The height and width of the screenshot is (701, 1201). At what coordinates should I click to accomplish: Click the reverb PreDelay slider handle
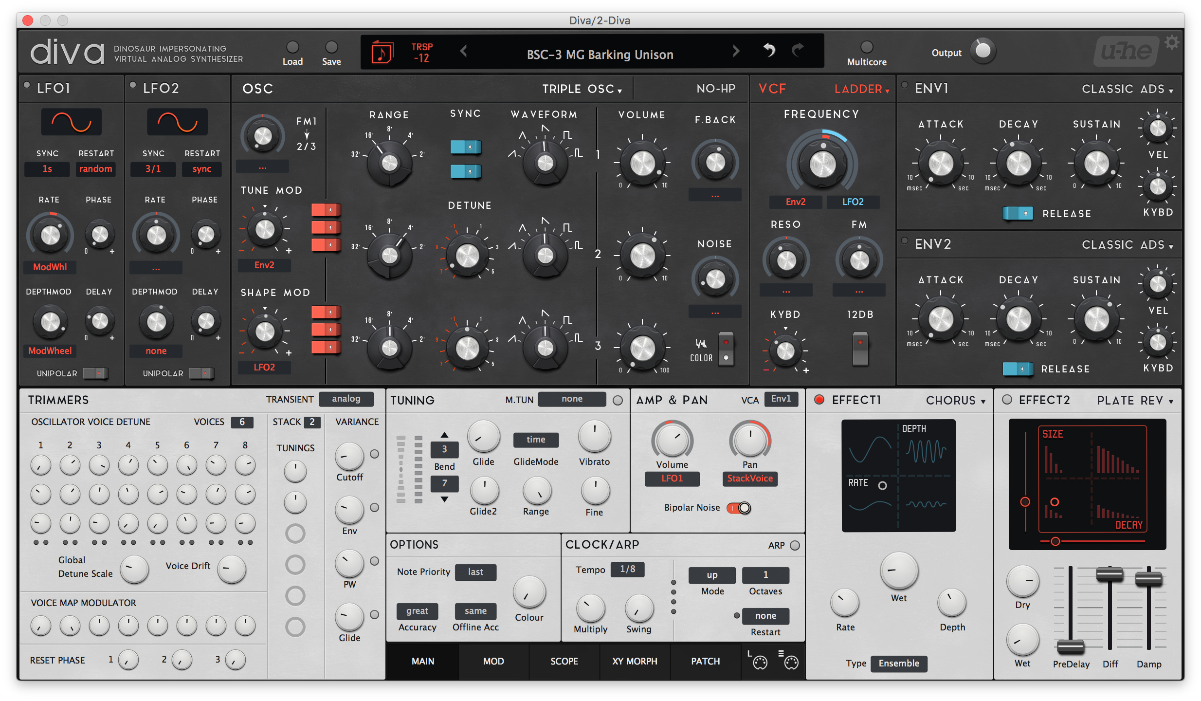click(x=1071, y=646)
